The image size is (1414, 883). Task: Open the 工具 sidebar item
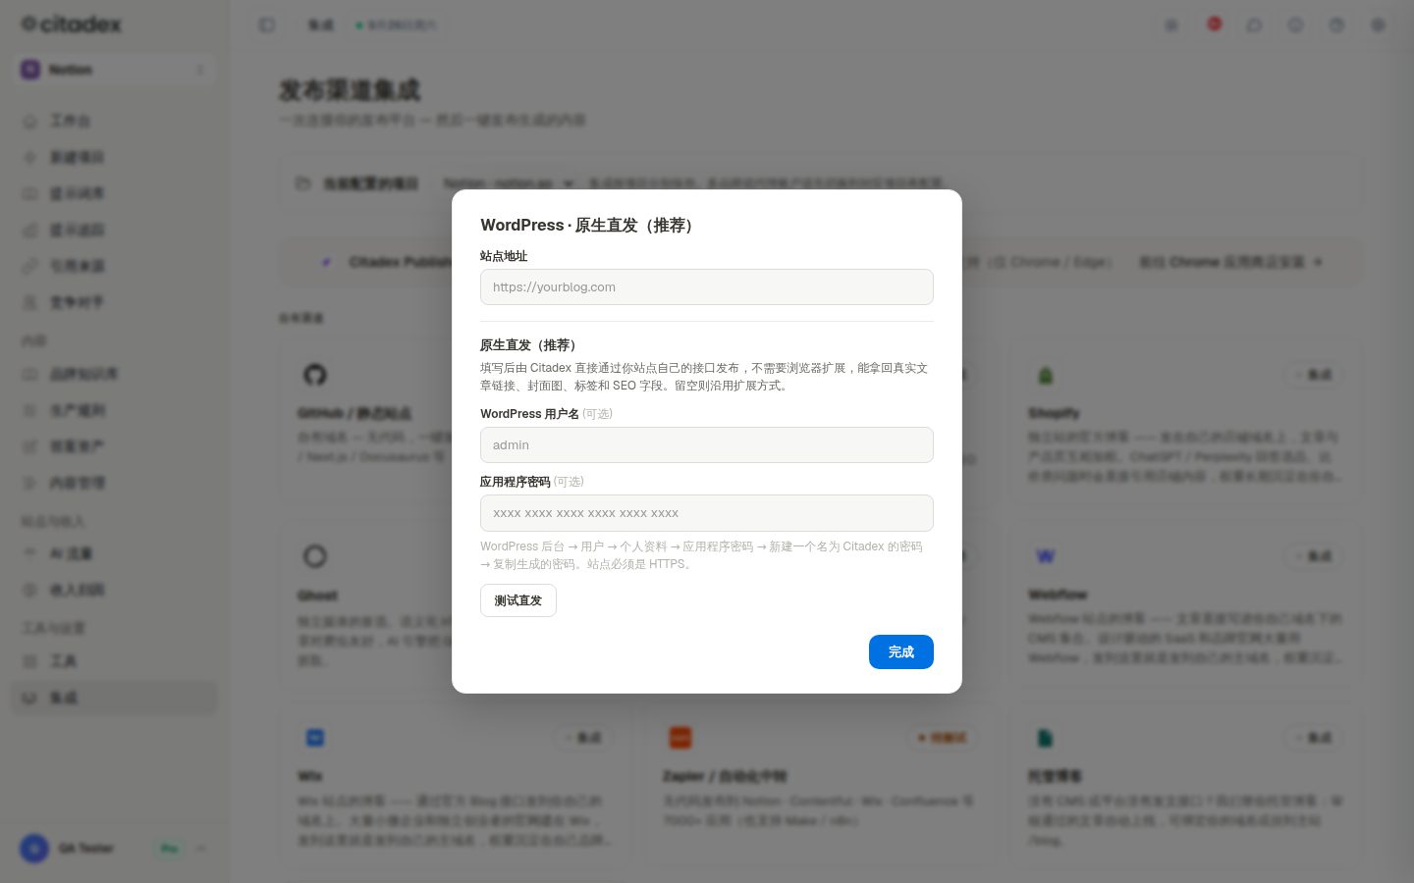(x=114, y=661)
